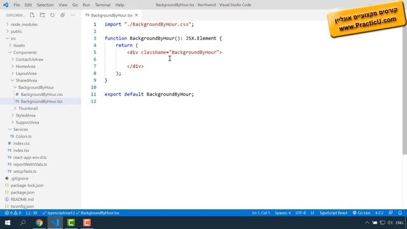Open the Go menu
Image resolution: width=407 pixels, height=229 pixels.
[75, 4]
